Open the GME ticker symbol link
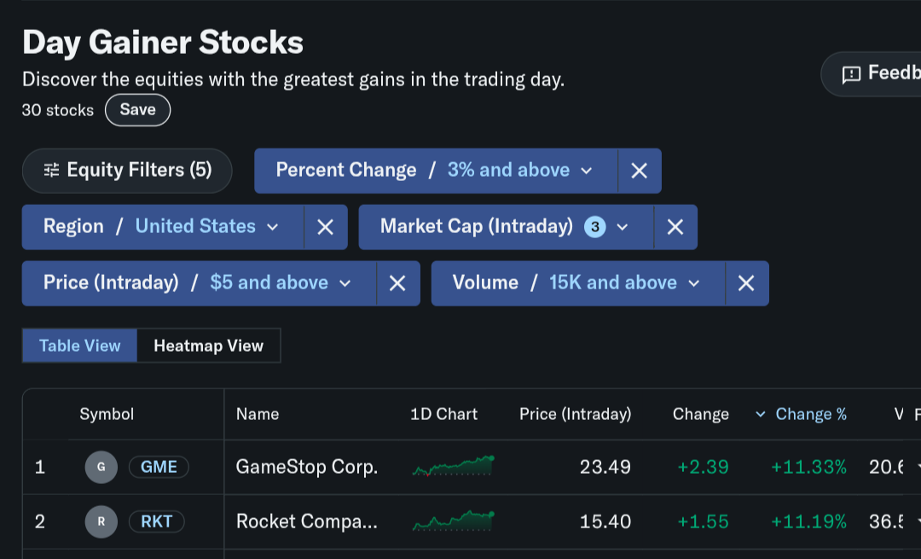 159,467
